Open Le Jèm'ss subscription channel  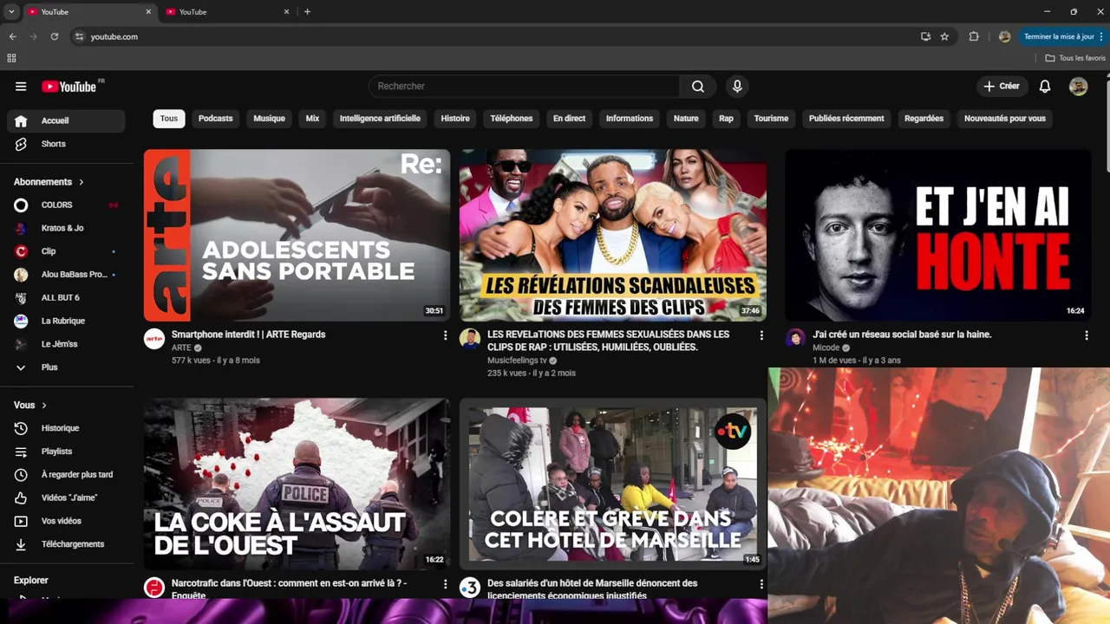click(x=66, y=344)
